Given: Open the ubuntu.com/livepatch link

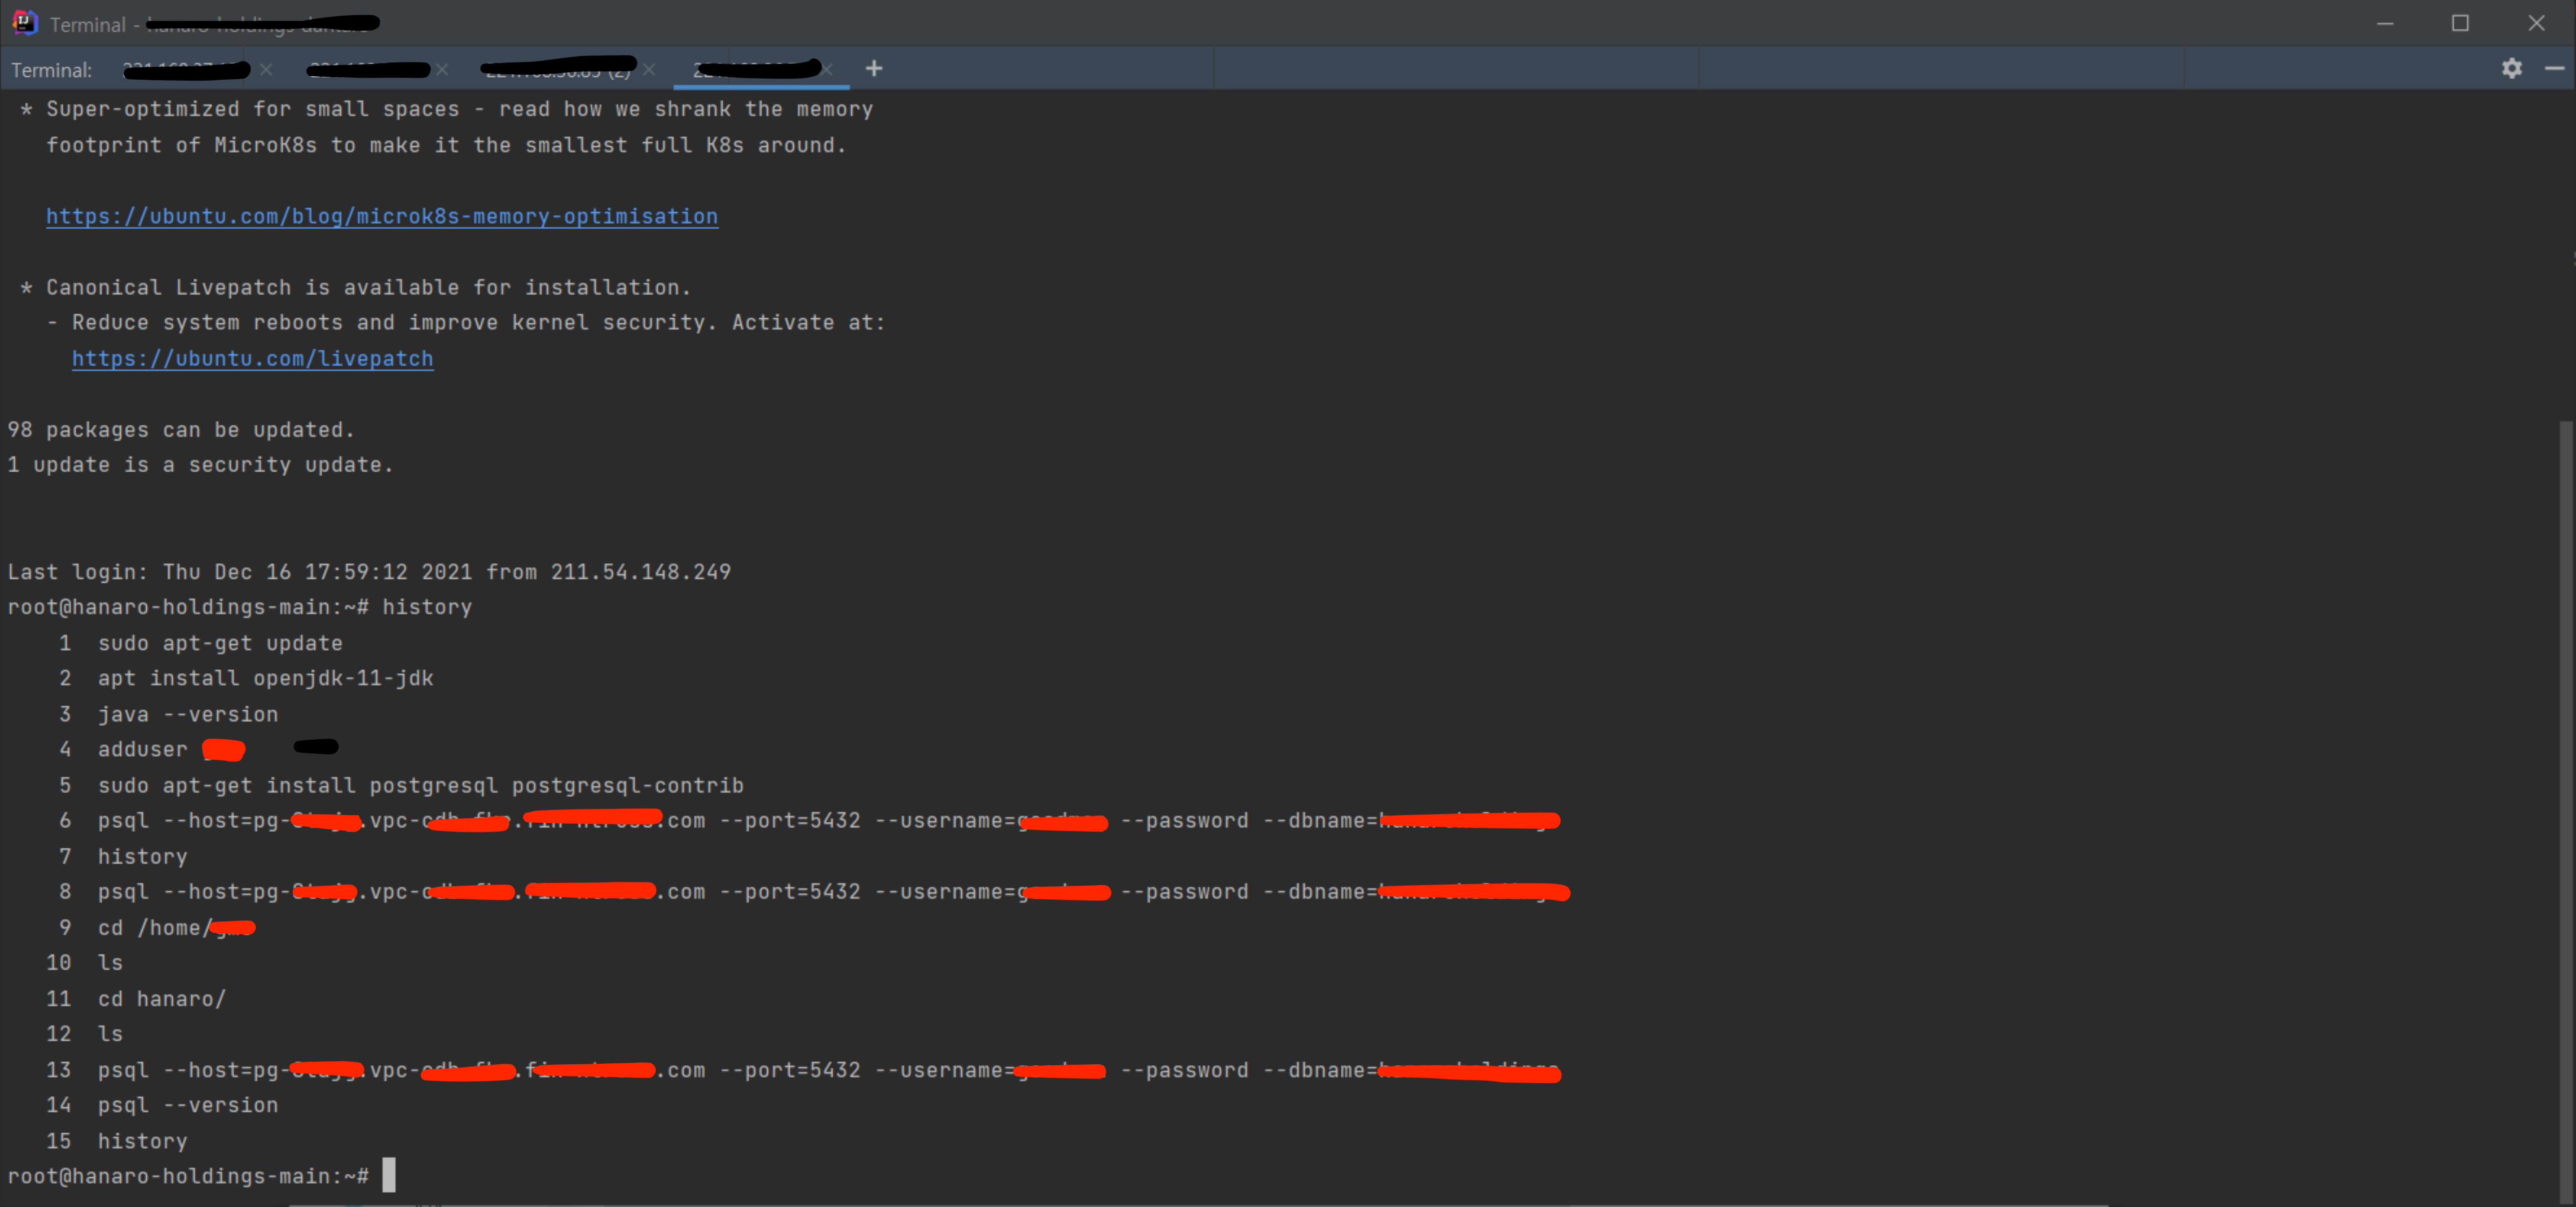Looking at the screenshot, I should tap(253, 358).
